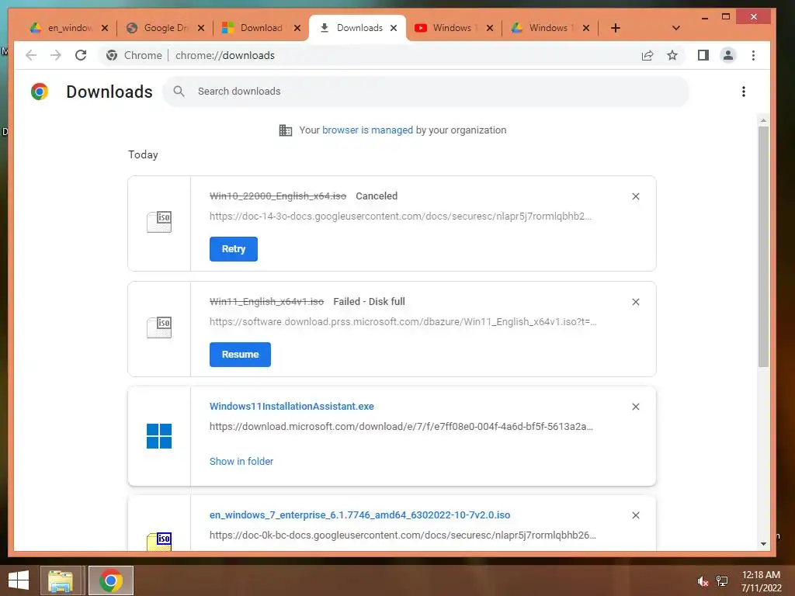Close the last Windows Drive tab
This screenshot has width=795, height=596.
pyautogui.click(x=586, y=28)
